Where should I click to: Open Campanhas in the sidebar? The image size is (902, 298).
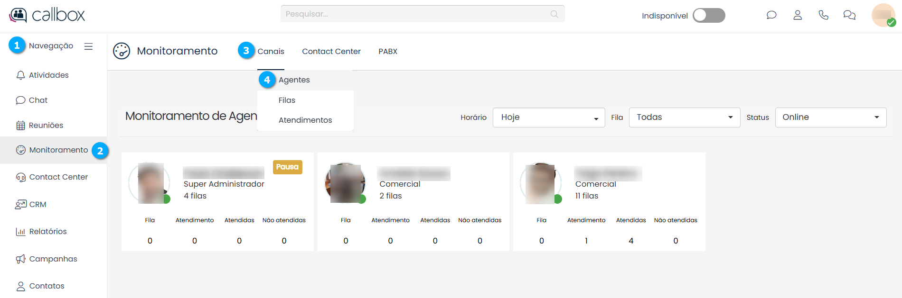click(53, 259)
